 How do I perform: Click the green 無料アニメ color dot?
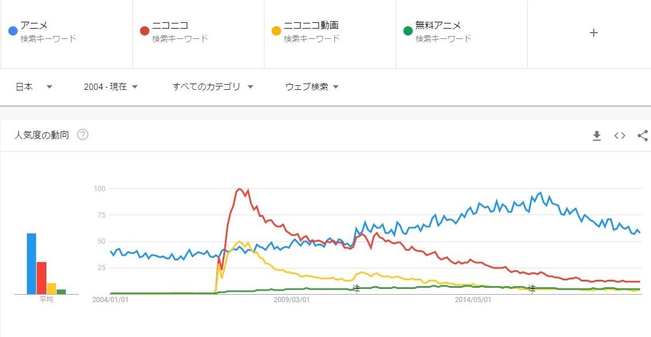pyautogui.click(x=408, y=31)
